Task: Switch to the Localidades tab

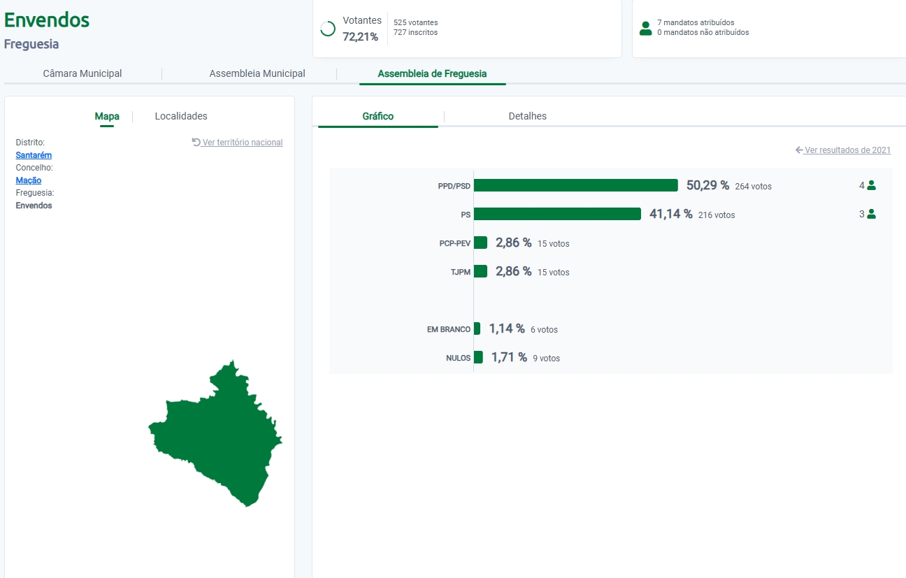Action: point(181,116)
